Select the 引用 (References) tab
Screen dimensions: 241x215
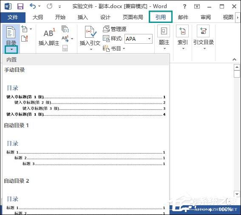pyautogui.click(x=161, y=17)
